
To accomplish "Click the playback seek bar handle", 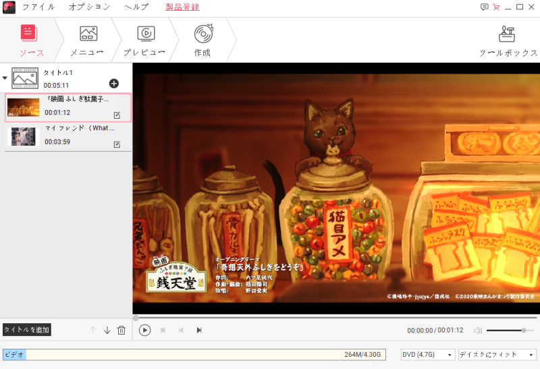I will pos(136,318).
